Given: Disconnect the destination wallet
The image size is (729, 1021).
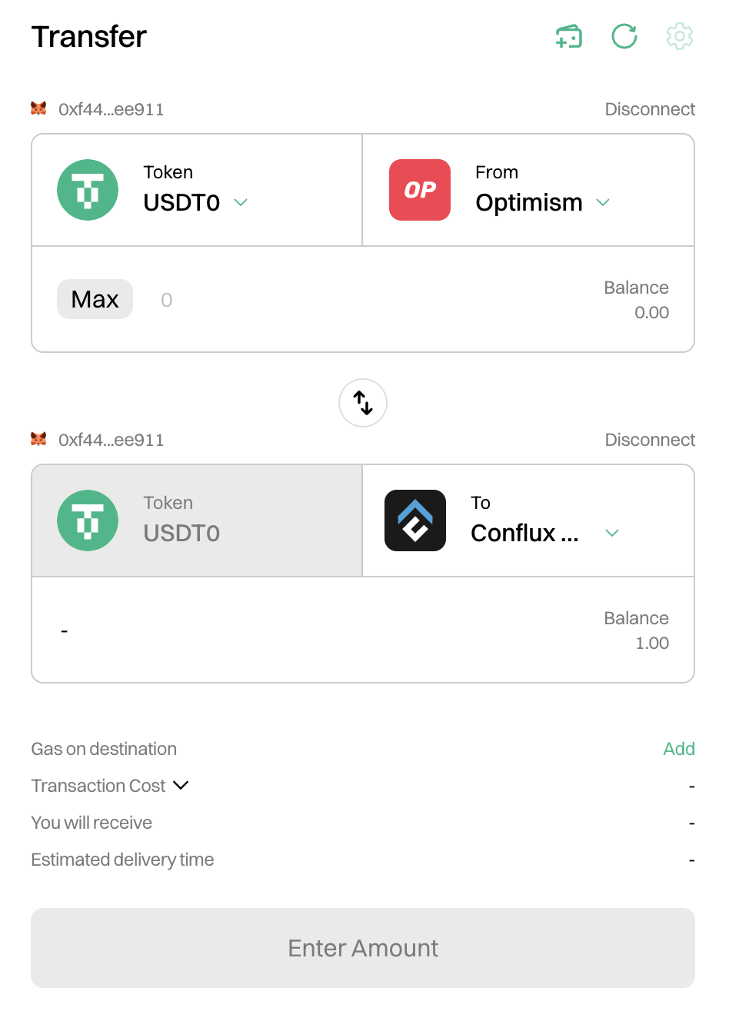Looking at the screenshot, I should [650, 440].
